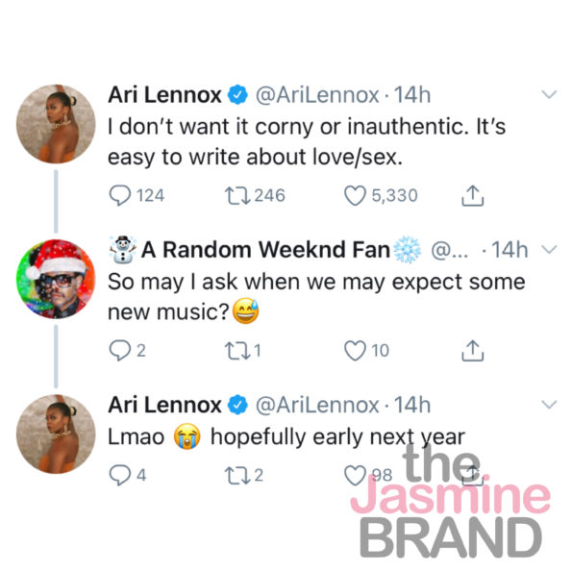Share the Weeknd fan's tweet
This screenshot has height=572, width=572.
click(473, 350)
